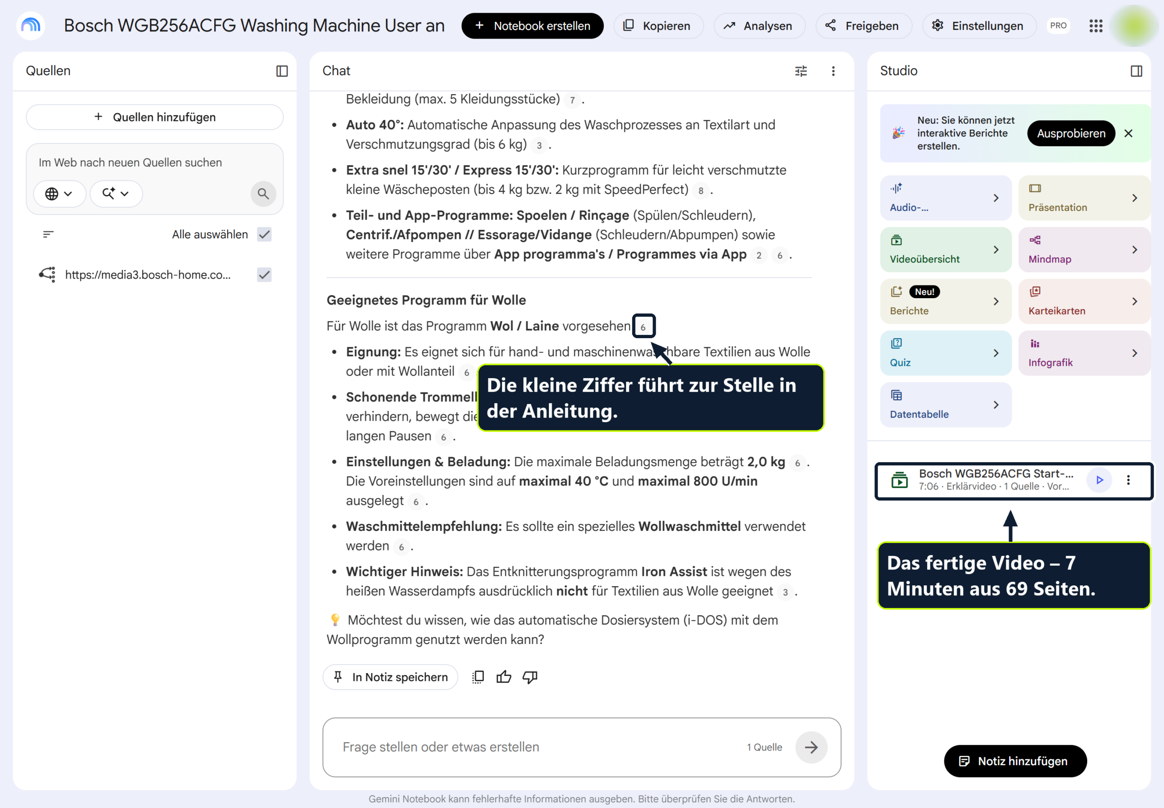
Task: Open the Audio overview tile
Action: [945, 198]
